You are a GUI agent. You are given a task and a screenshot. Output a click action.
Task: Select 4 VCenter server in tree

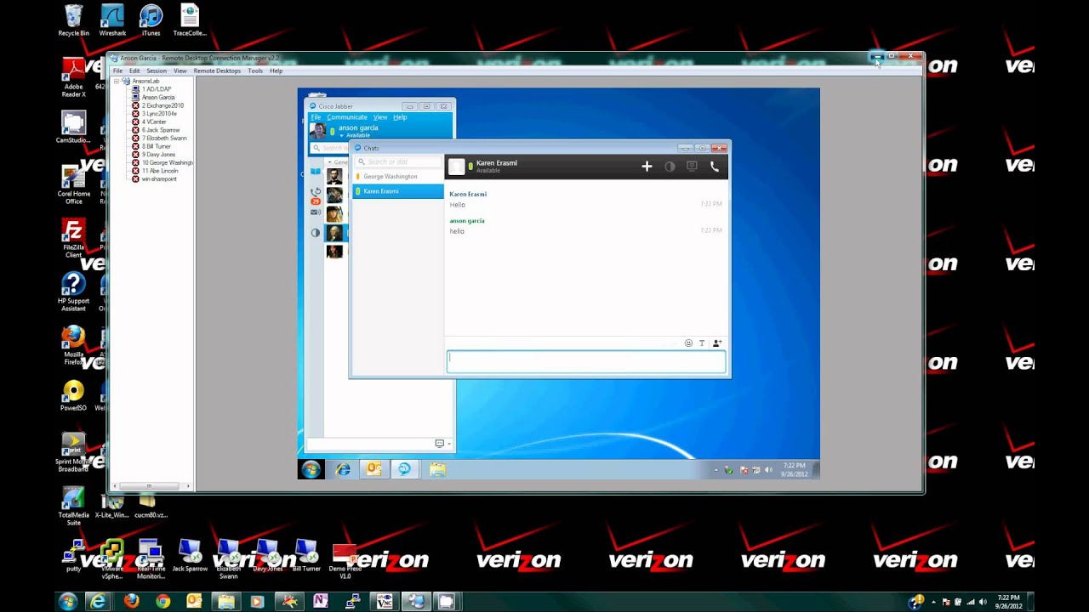point(154,122)
